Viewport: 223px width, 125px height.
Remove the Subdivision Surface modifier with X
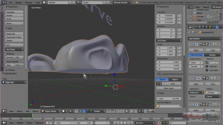point(220,44)
